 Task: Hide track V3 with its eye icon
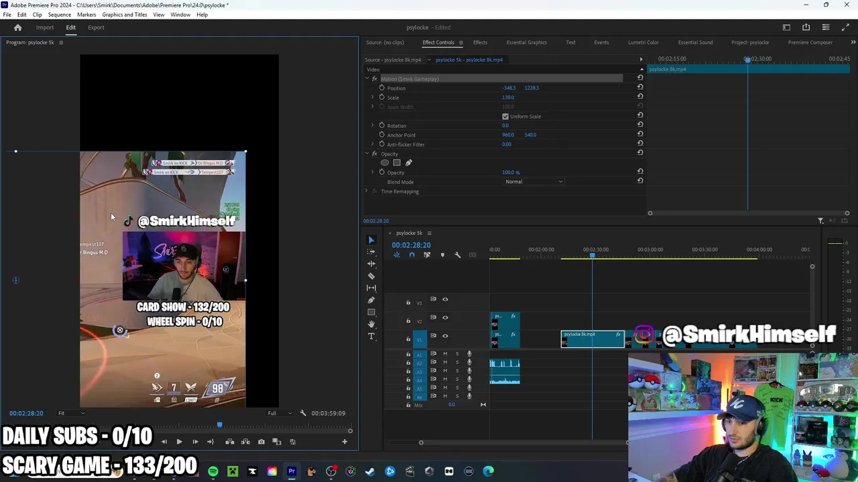(445, 299)
